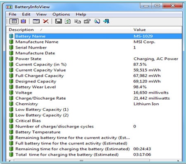The height and width of the screenshot is (164, 186).
Task: Open the Help menu
Action: (x=81, y=14)
